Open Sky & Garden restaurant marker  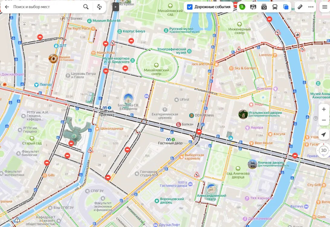[x=231, y=68]
